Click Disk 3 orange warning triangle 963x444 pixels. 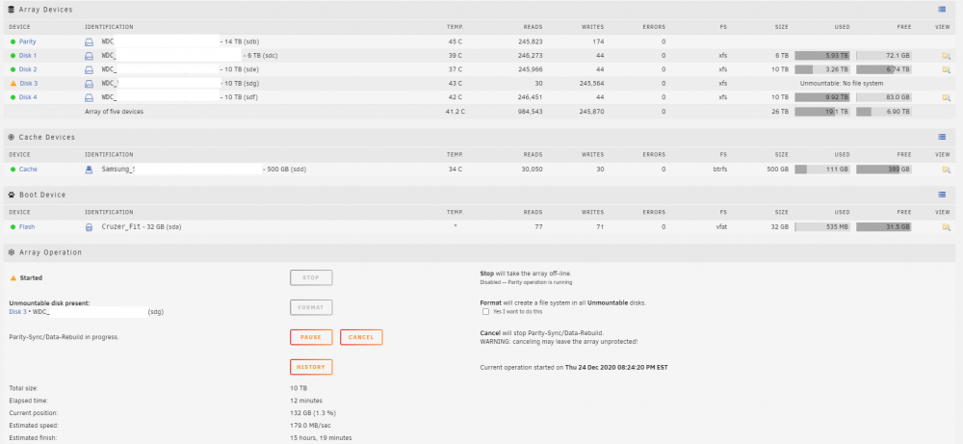pyautogui.click(x=13, y=83)
